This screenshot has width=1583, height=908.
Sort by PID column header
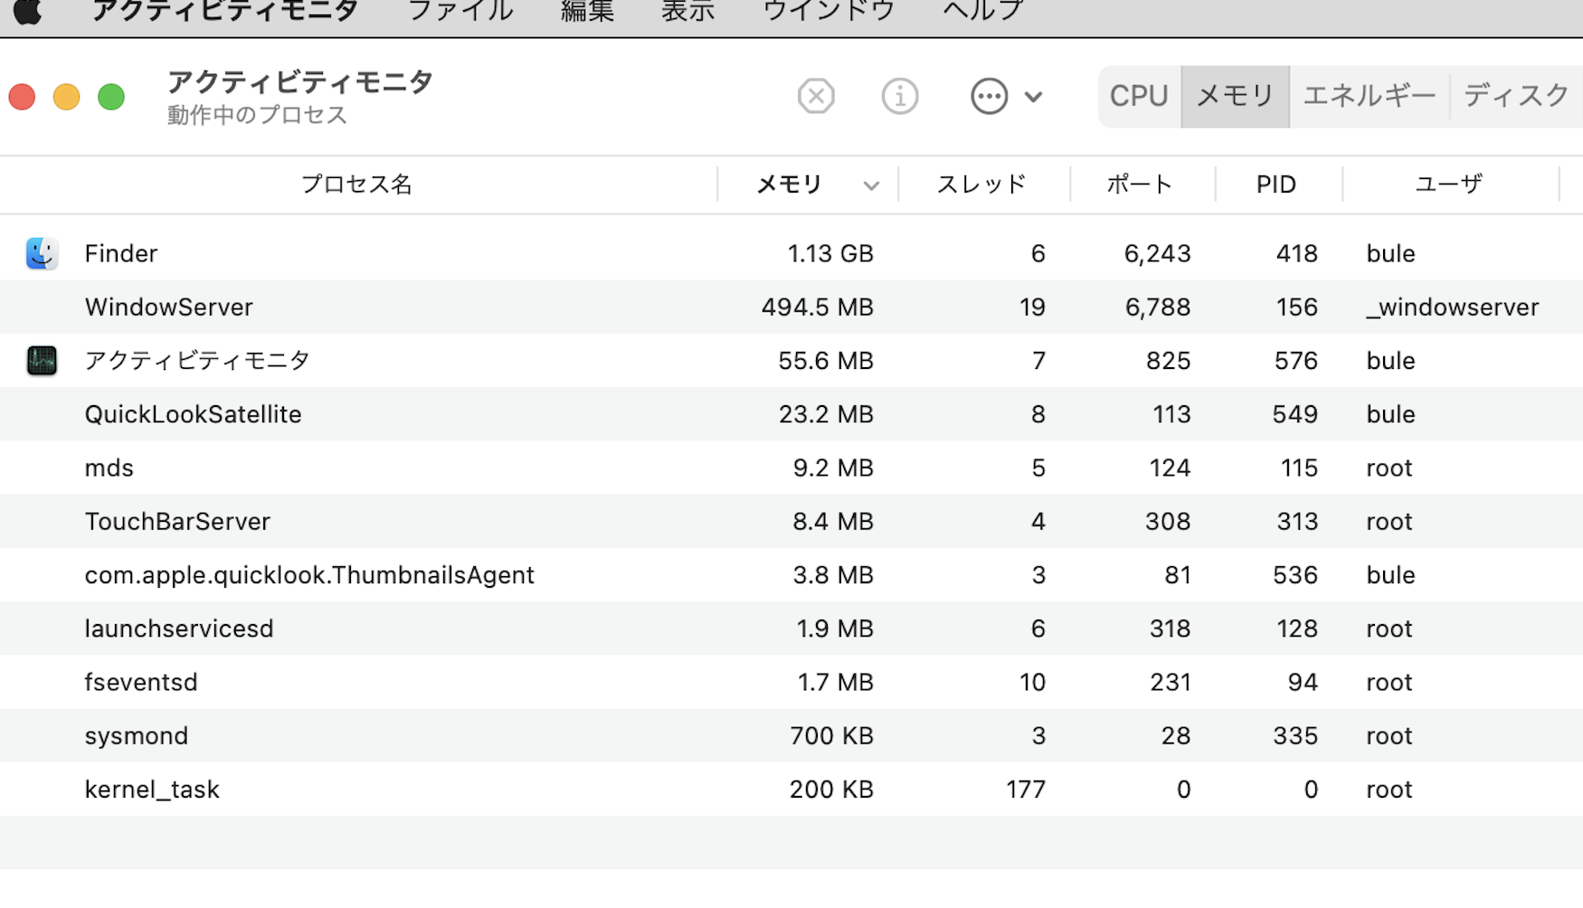click(1275, 184)
